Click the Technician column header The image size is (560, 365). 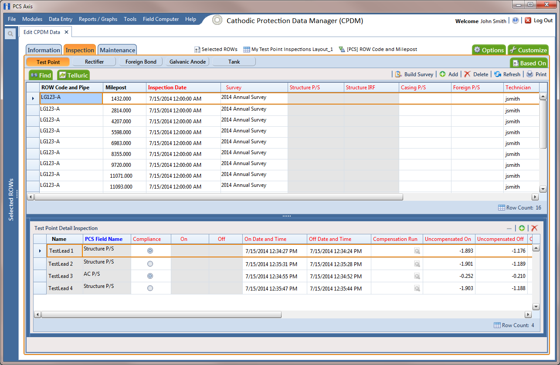(521, 88)
